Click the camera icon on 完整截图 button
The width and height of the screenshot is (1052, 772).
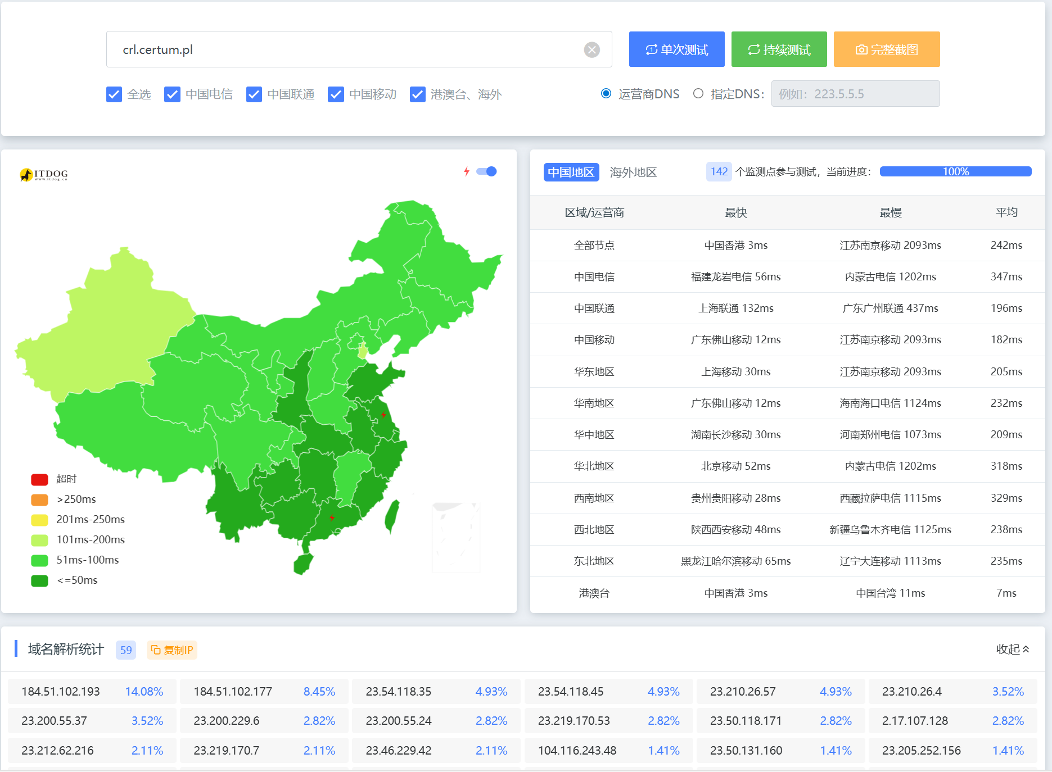pyautogui.click(x=861, y=50)
